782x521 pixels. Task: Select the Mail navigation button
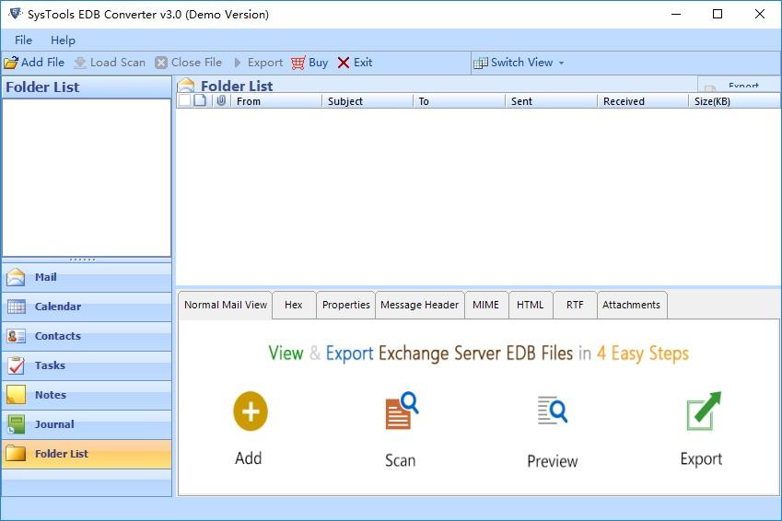87,277
